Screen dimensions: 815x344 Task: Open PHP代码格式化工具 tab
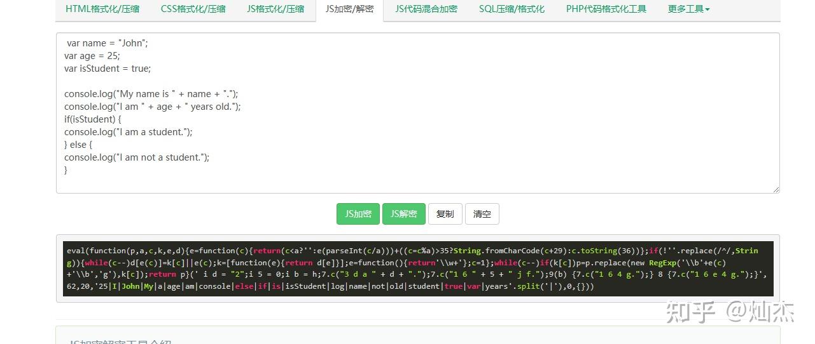pos(606,10)
